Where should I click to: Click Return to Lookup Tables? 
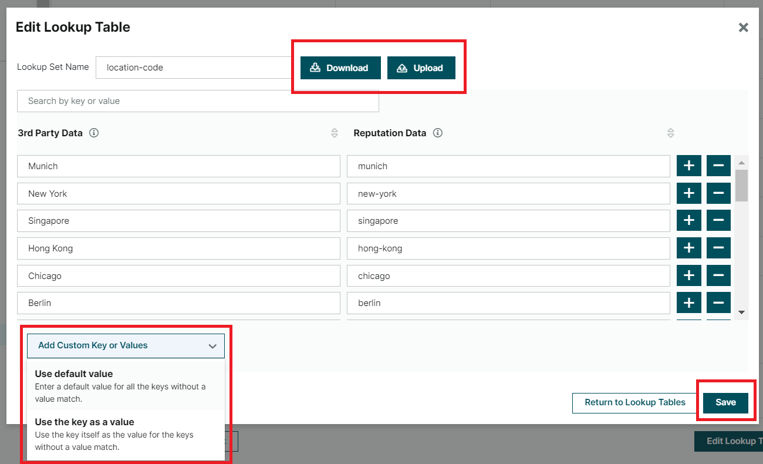(635, 403)
